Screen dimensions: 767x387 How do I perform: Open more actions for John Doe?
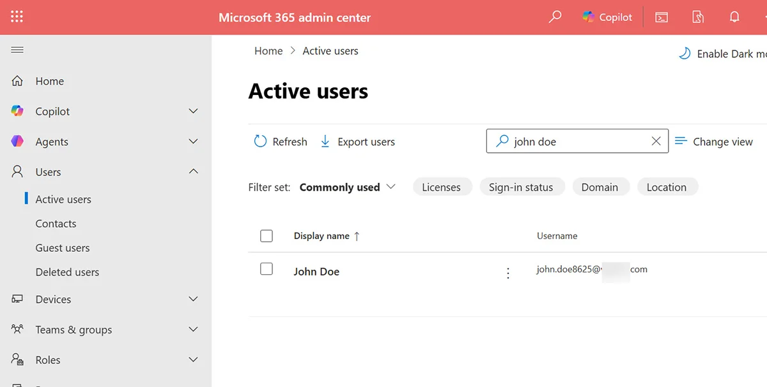[x=508, y=272]
